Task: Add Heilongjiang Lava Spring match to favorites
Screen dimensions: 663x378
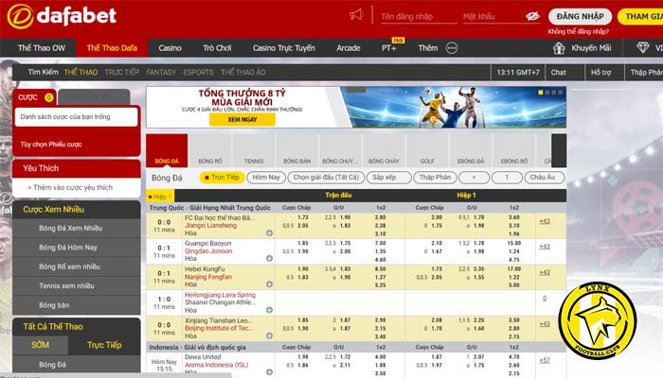Action: 269,310
